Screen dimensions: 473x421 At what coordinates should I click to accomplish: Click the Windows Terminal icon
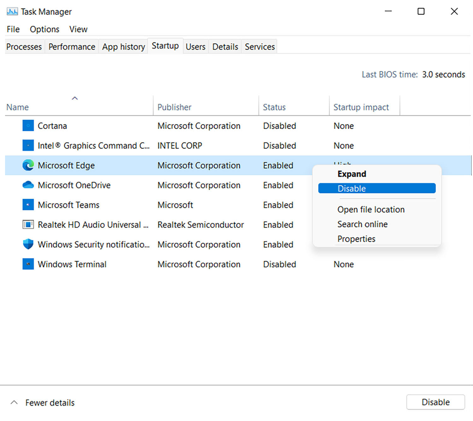coord(28,264)
